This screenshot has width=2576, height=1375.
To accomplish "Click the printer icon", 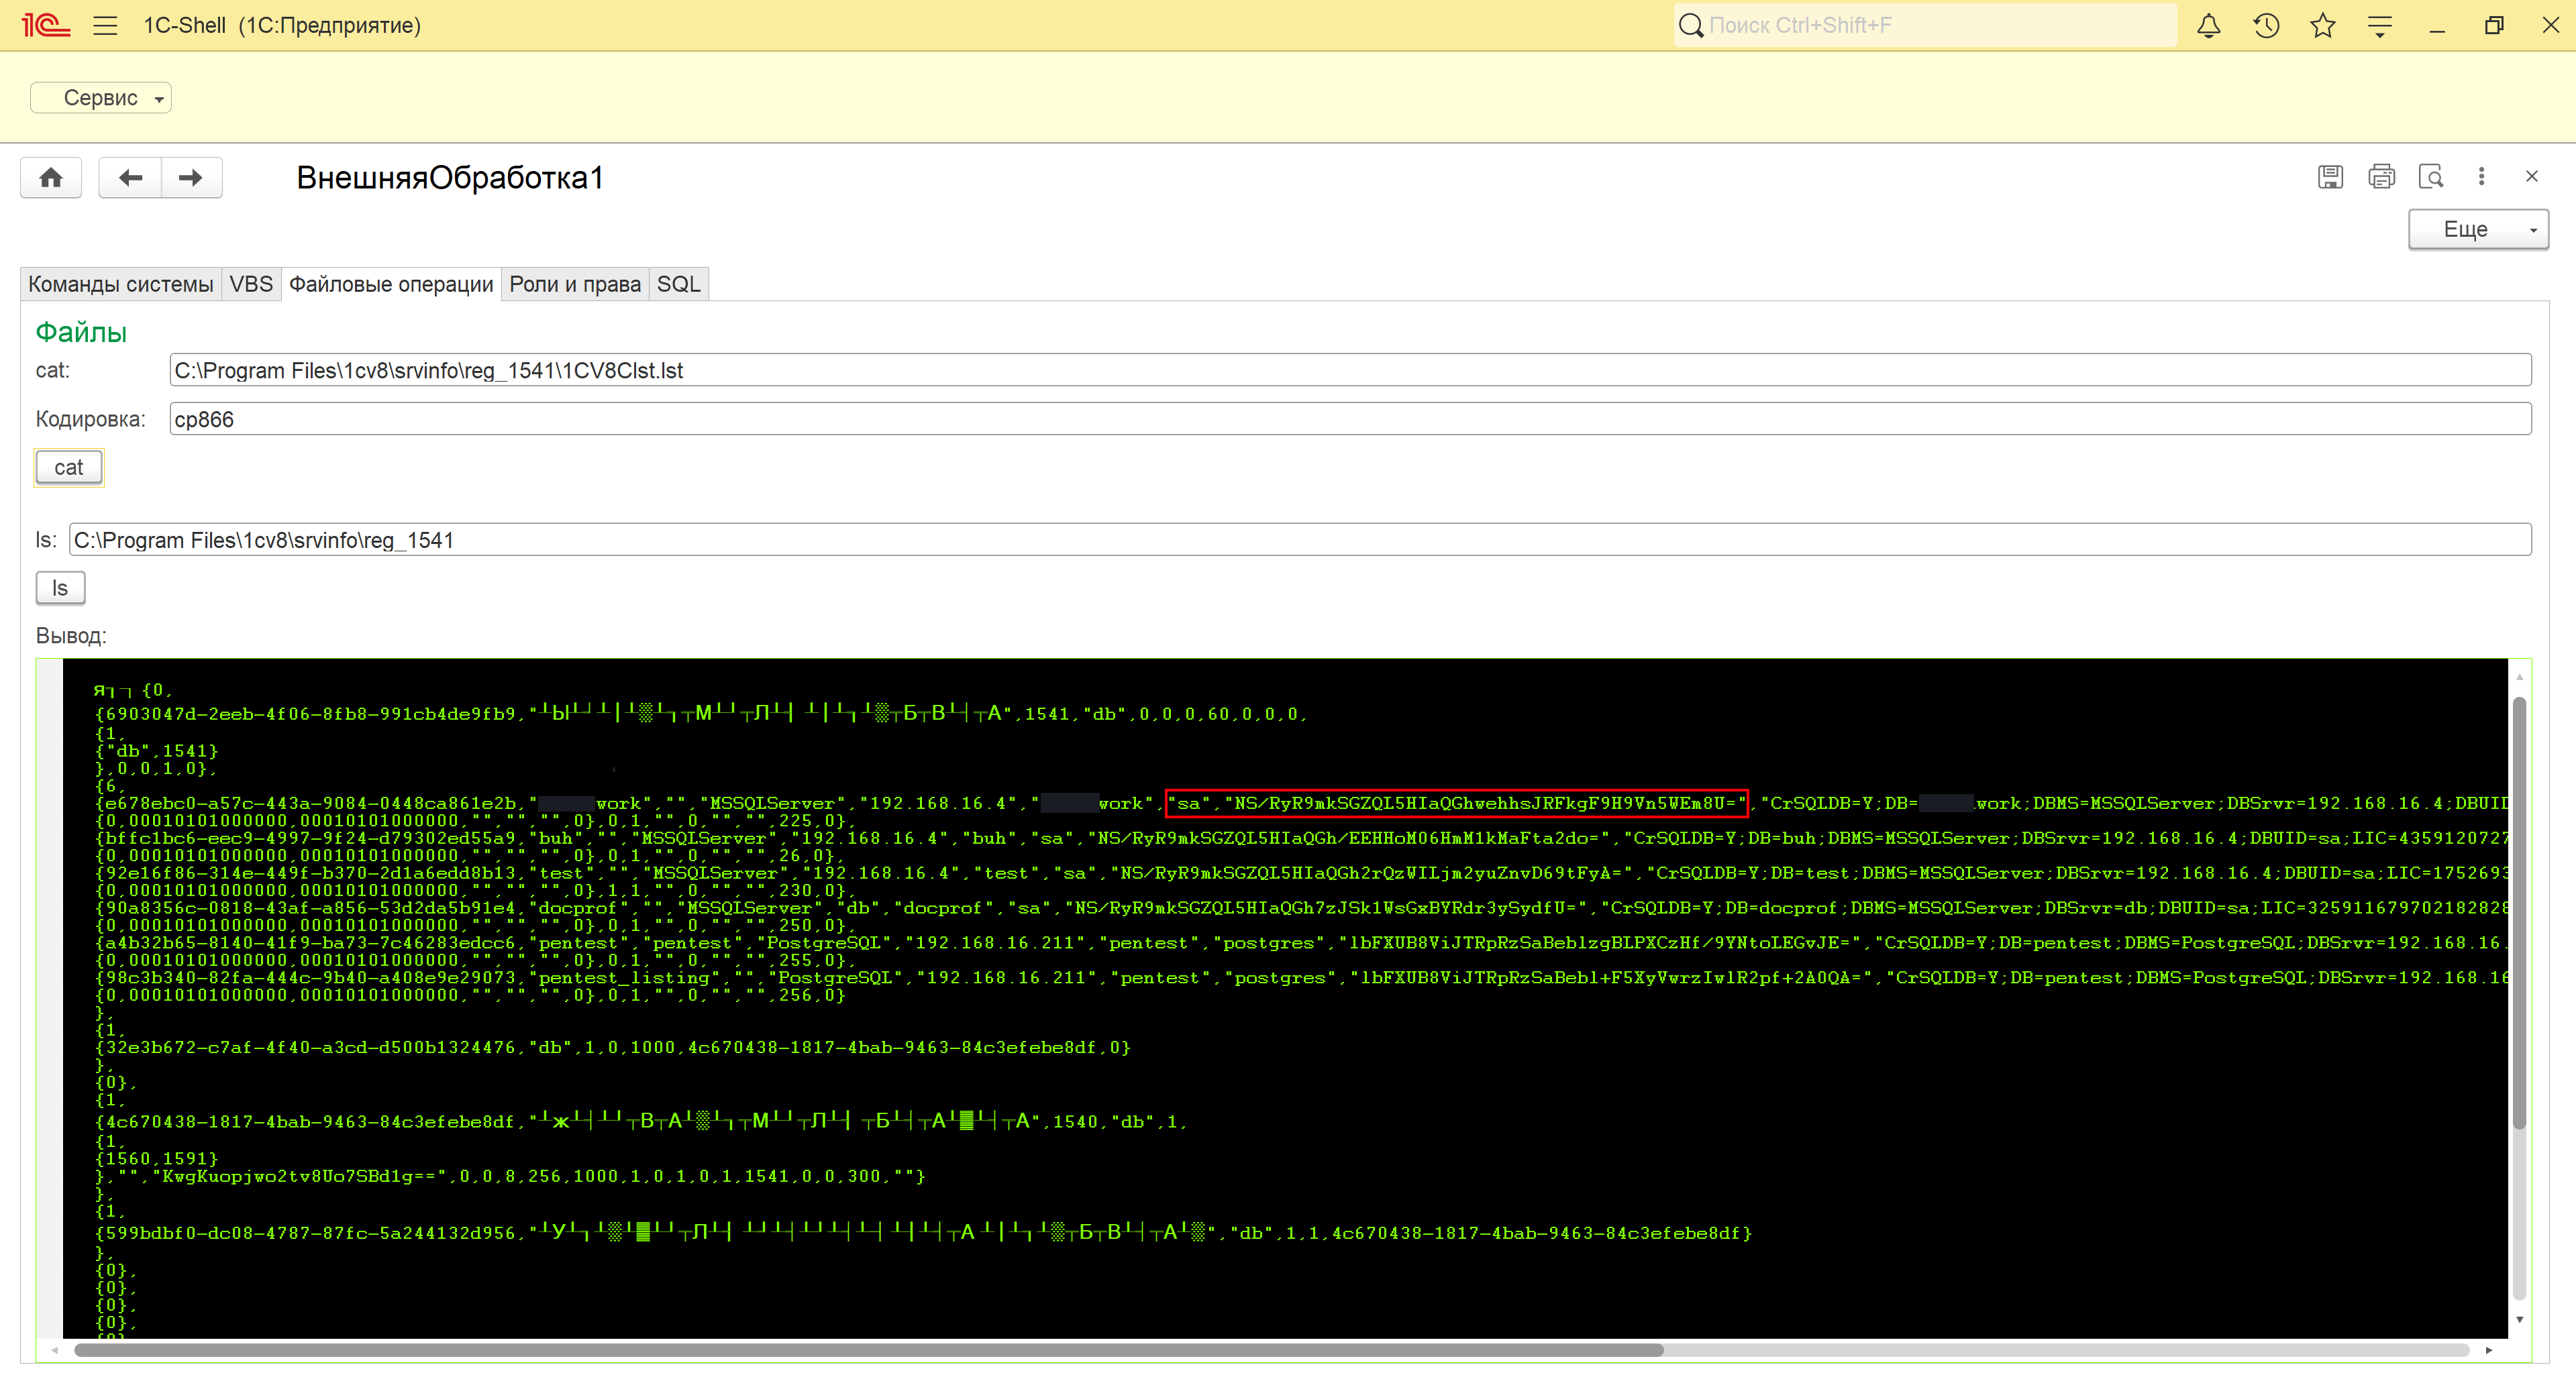I will click(2381, 177).
